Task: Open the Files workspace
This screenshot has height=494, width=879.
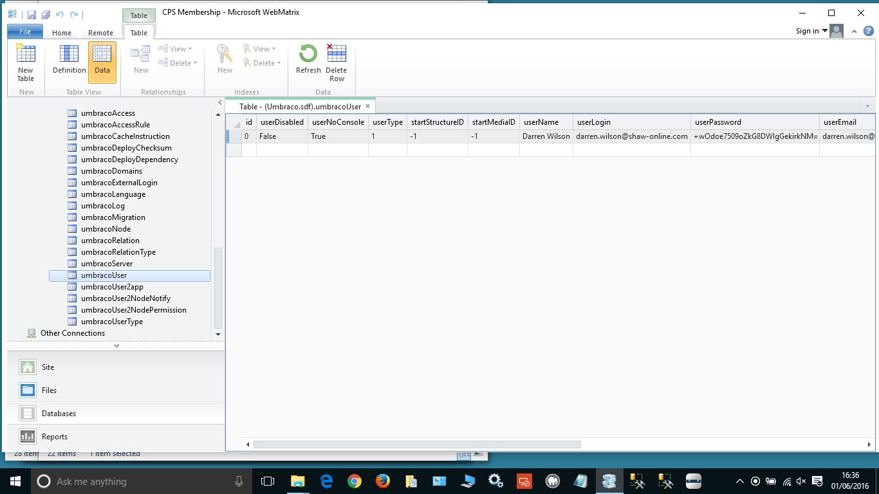Action: tap(49, 390)
